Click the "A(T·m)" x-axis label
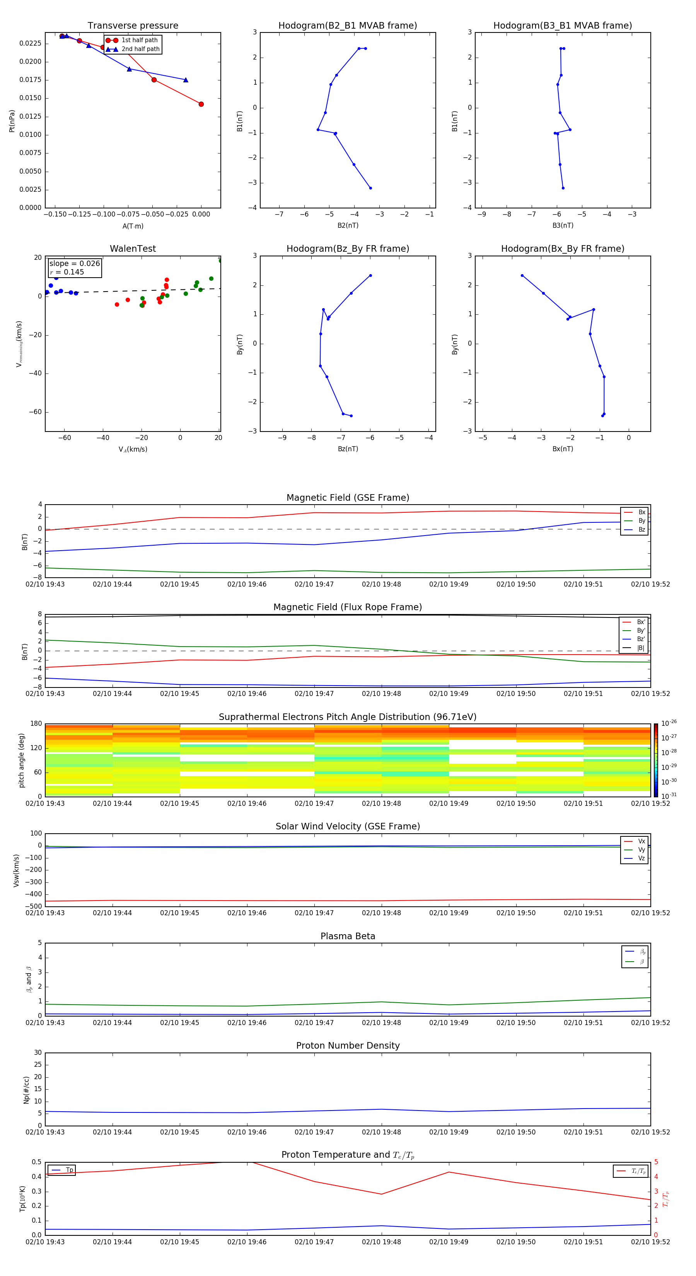The image size is (696, 1276). click(133, 226)
